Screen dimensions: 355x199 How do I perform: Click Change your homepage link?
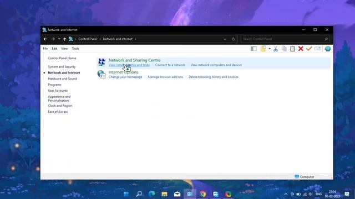click(125, 77)
